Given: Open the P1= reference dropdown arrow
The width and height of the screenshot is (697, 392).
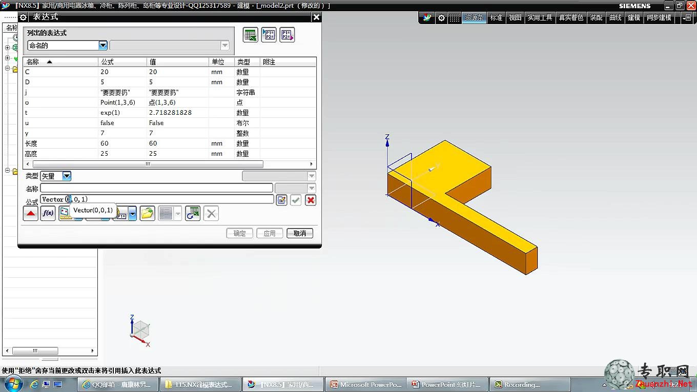Looking at the screenshot, I should (x=133, y=213).
